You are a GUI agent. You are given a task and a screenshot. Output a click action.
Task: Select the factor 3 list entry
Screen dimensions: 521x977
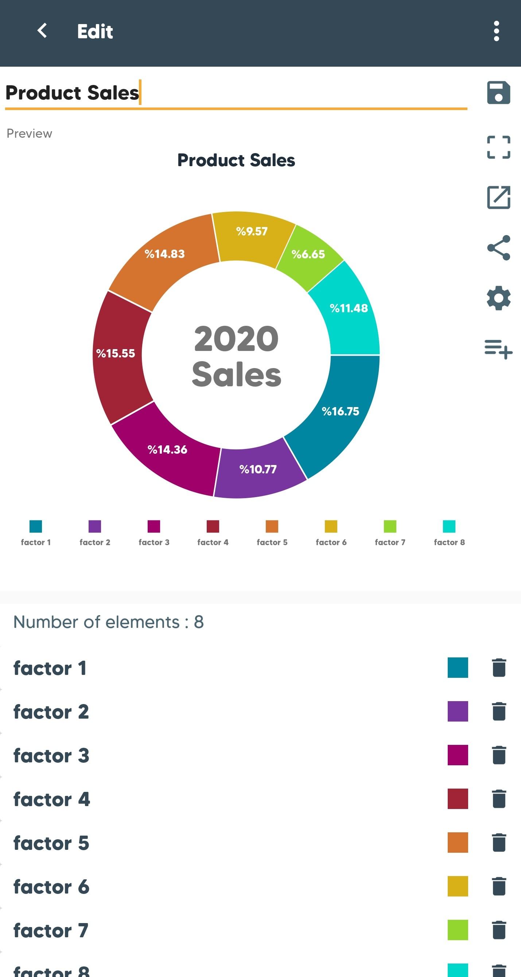coord(52,755)
